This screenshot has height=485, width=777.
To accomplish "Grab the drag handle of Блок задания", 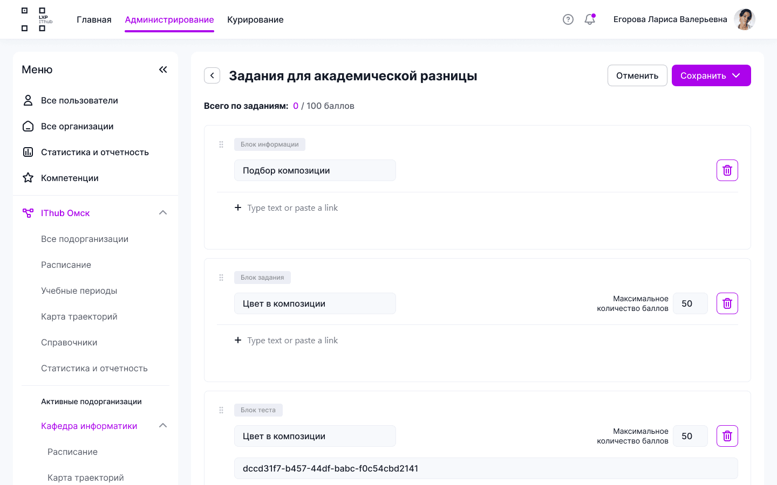I will click(x=221, y=278).
